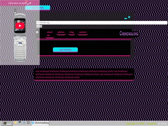Image resolution: width=168 pixels, height=126 pixels.
Task: Minimize the phone widget window
Action: (x=28, y=4)
